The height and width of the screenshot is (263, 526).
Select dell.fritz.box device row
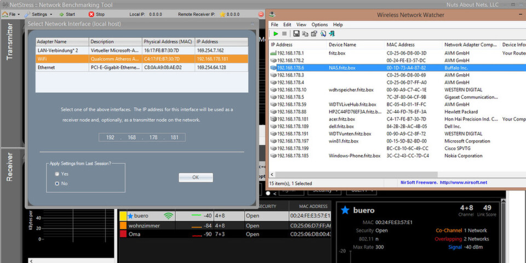(x=398, y=127)
